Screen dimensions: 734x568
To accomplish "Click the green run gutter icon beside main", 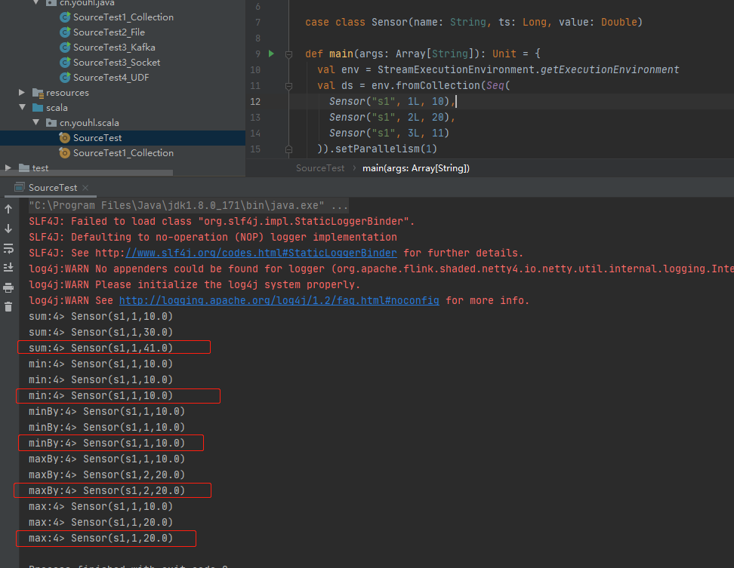I will pos(271,54).
